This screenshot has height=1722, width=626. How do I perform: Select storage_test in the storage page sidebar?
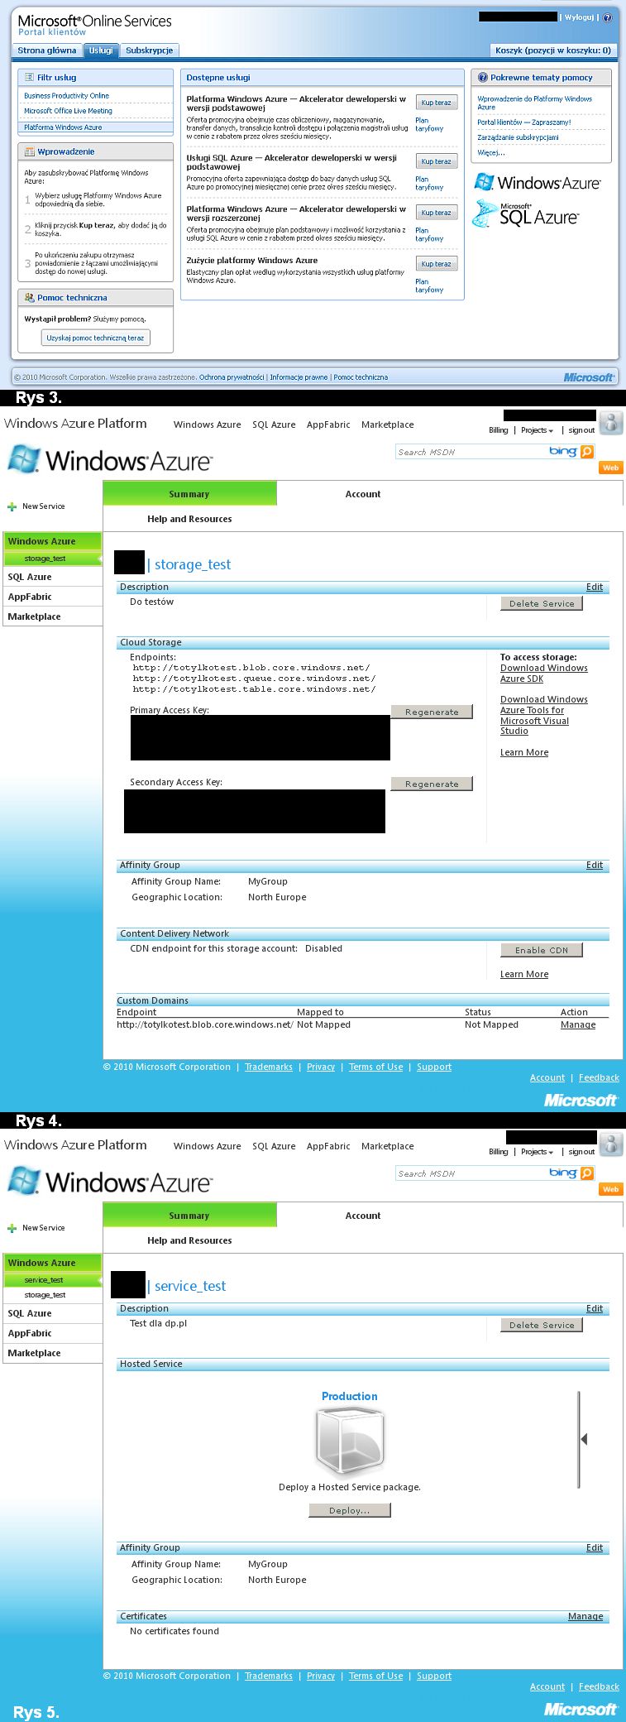52,559
